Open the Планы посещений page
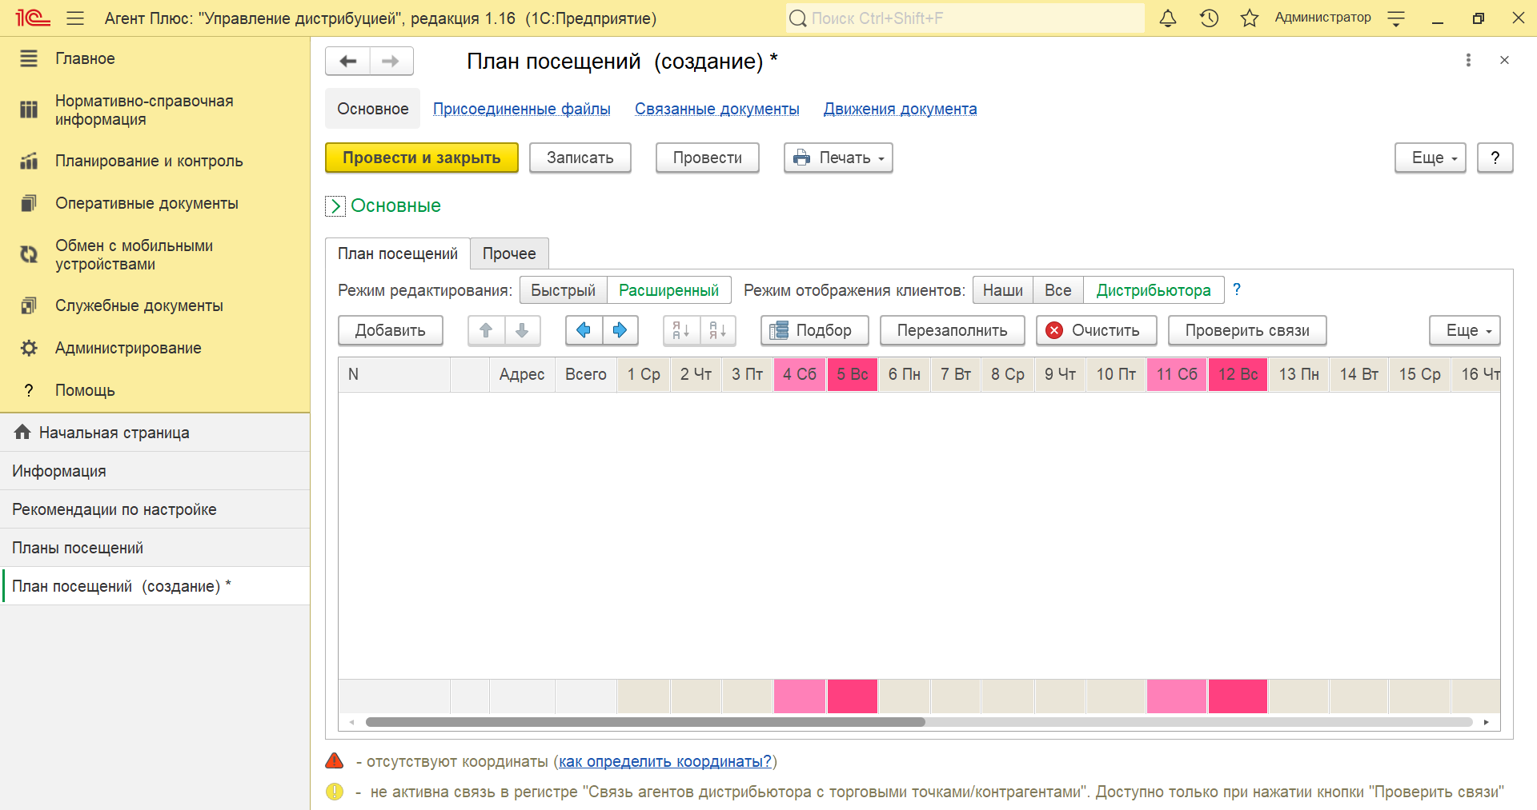This screenshot has height=810, width=1537. (x=155, y=548)
